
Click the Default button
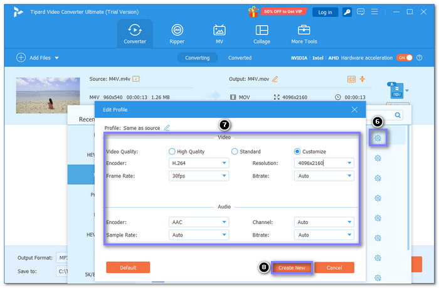pyautogui.click(x=128, y=267)
